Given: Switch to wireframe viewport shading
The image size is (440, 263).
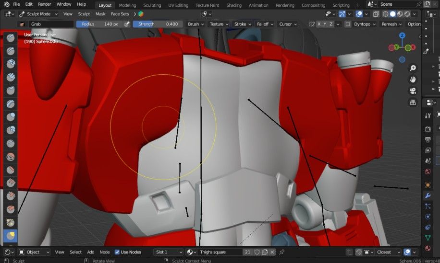Looking at the screenshot, I should pos(386,14).
